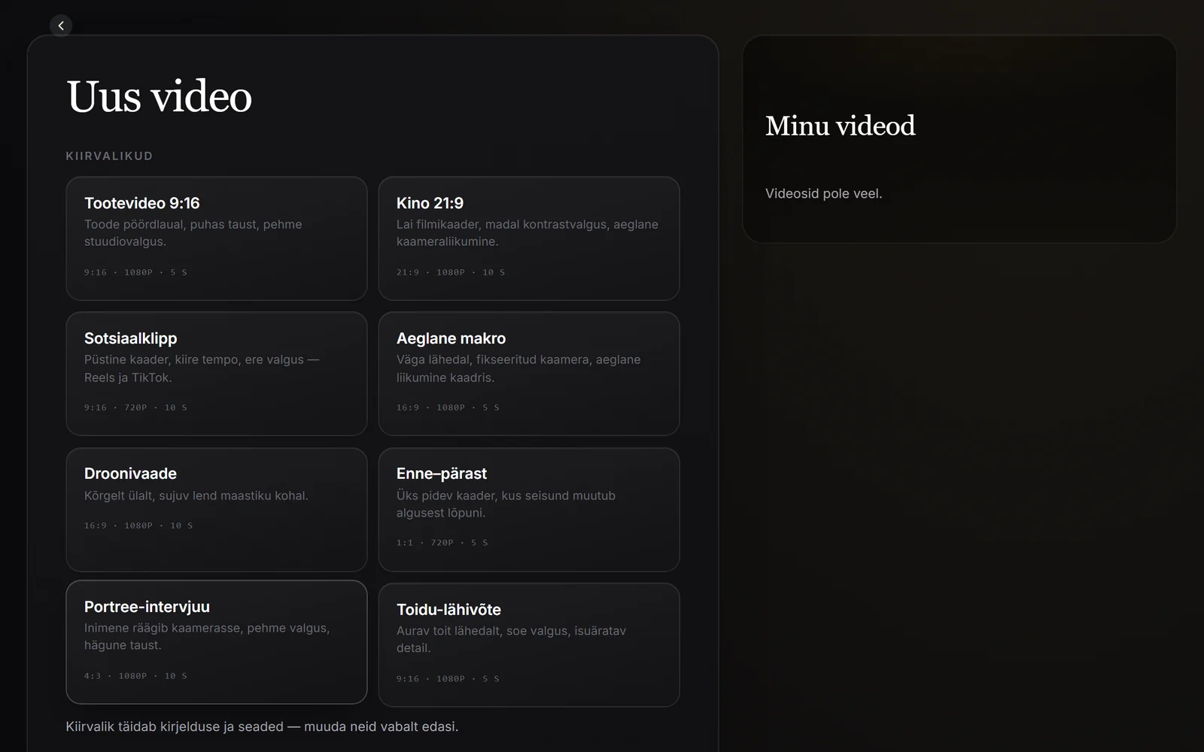Click the '1:1 · 720P · 5 S' specs
This screenshot has height=752, width=1204.
coord(442,543)
